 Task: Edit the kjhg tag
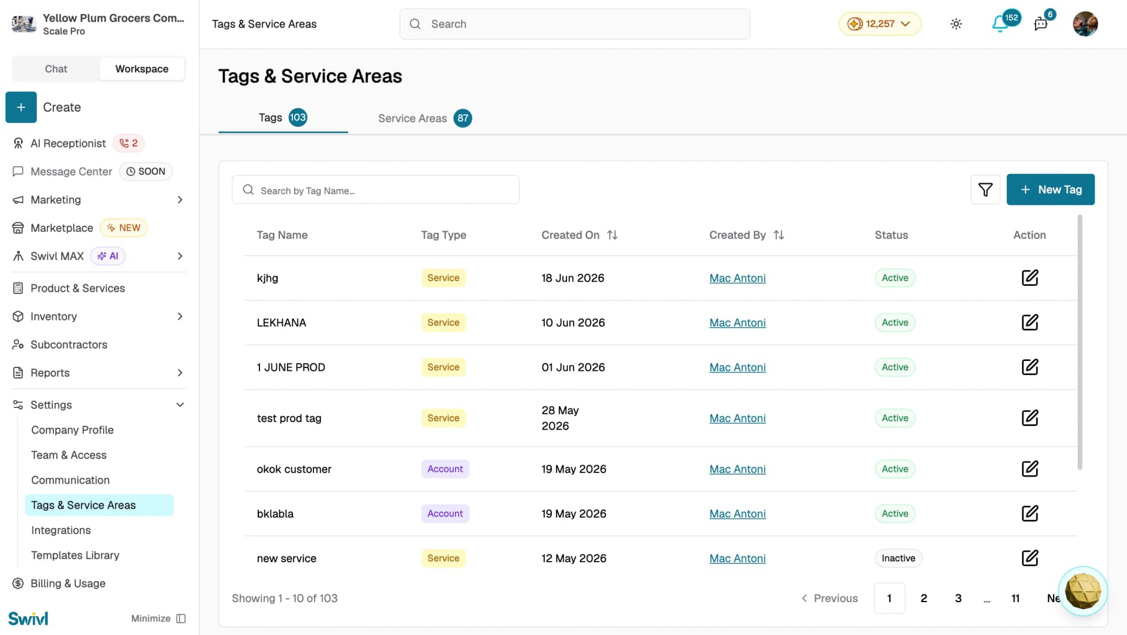[x=1030, y=278]
